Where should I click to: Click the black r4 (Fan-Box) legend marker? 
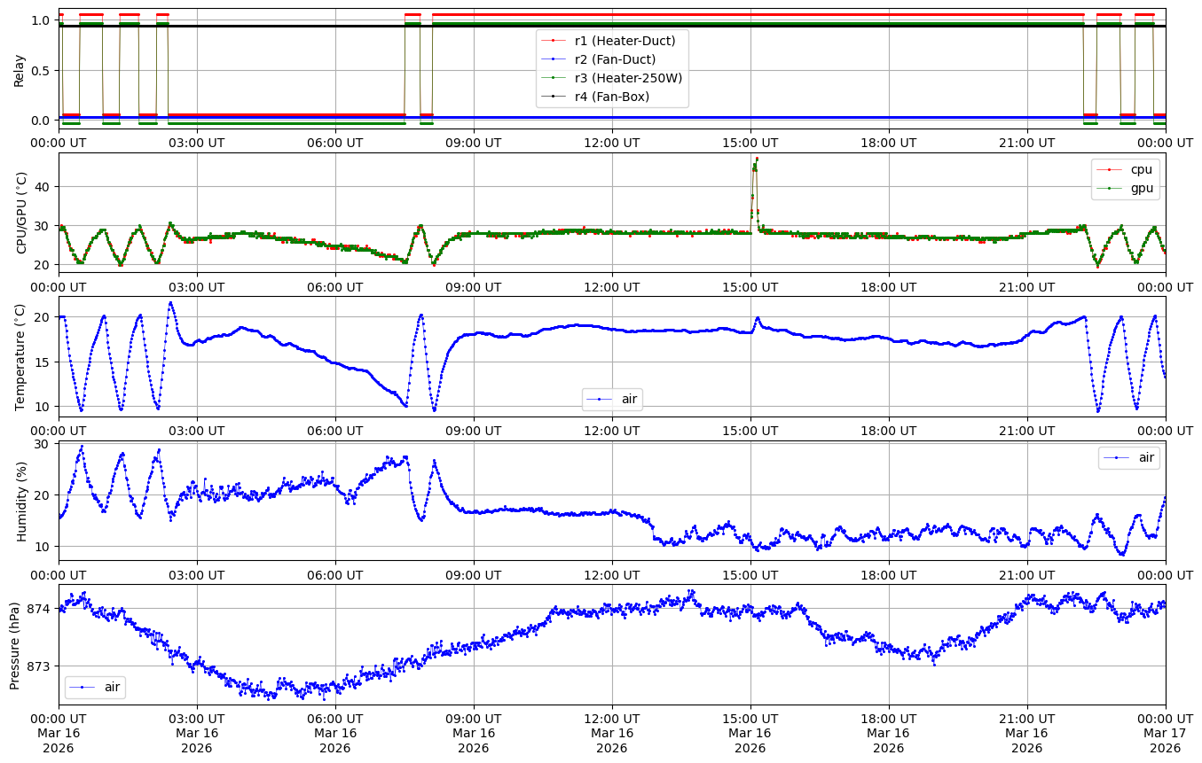[554, 97]
